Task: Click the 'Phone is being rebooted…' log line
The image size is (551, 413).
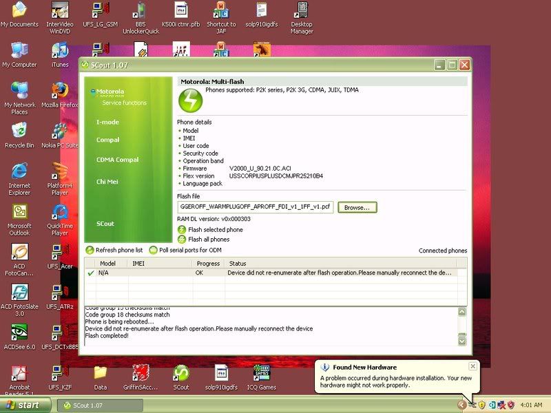Action: point(119,321)
